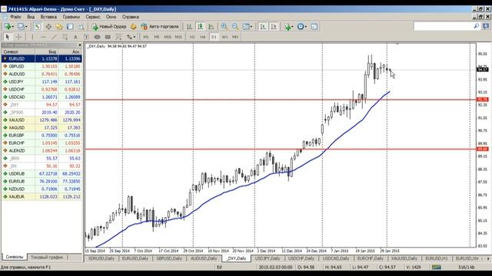Select the rectangle drawing tool
The image size is (492, 276).
(x=108, y=37)
